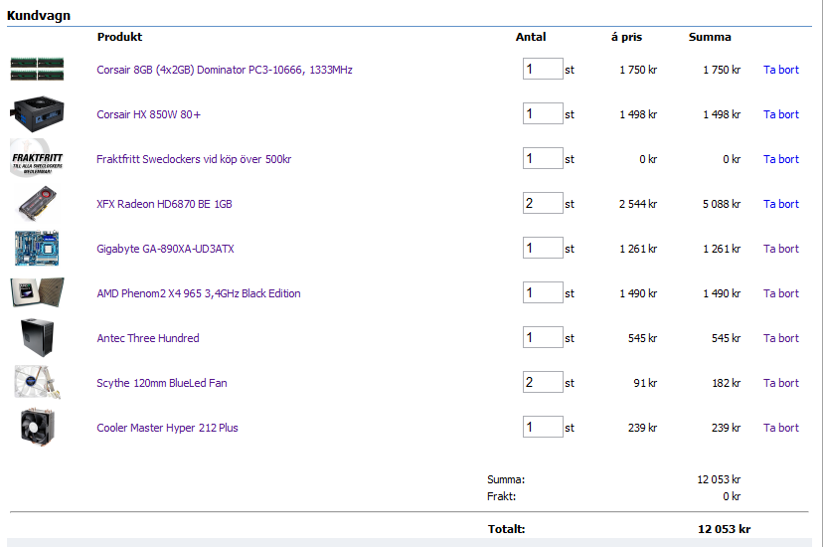Remove the Antec Three Hundred from cart
Viewport: 825px width, 547px height.
click(x=780, y=338)
